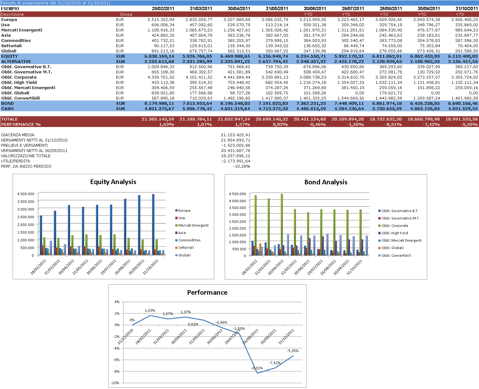
Task: Click the -7,42% data label on Performance chart
Action: tap(275, 363)
